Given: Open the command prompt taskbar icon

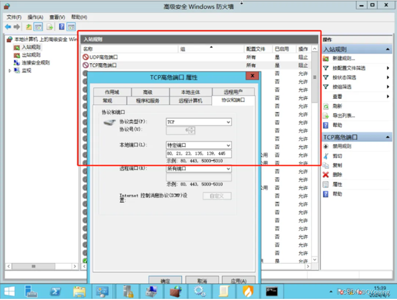Looking at the screenshot, I should pos(272,292).
